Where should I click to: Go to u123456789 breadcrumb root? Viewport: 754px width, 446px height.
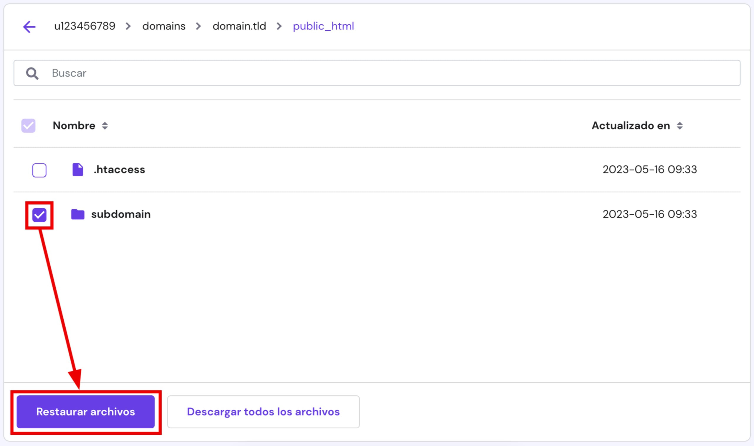coord(85,26)
